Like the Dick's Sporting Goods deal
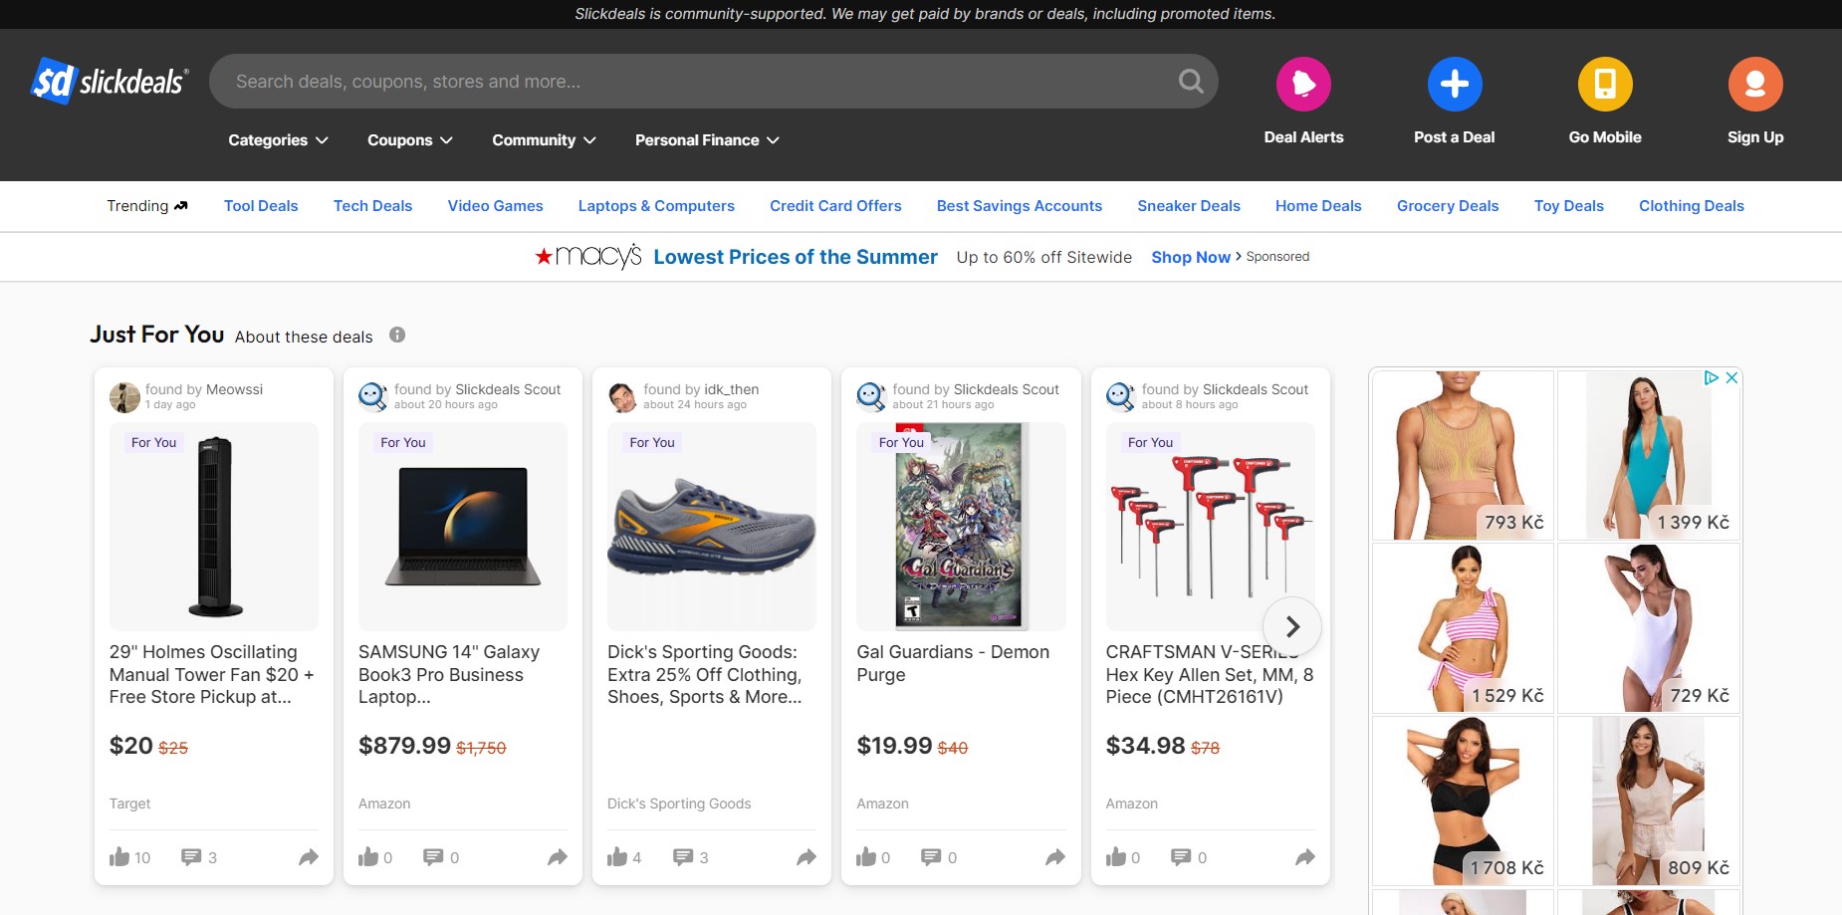1842x915 pixels. click(617, 857)
